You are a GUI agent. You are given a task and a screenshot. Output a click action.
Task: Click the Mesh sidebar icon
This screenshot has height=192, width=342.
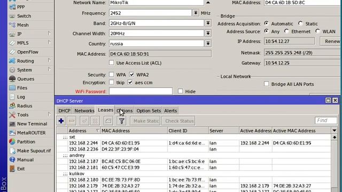click(12, 25)
